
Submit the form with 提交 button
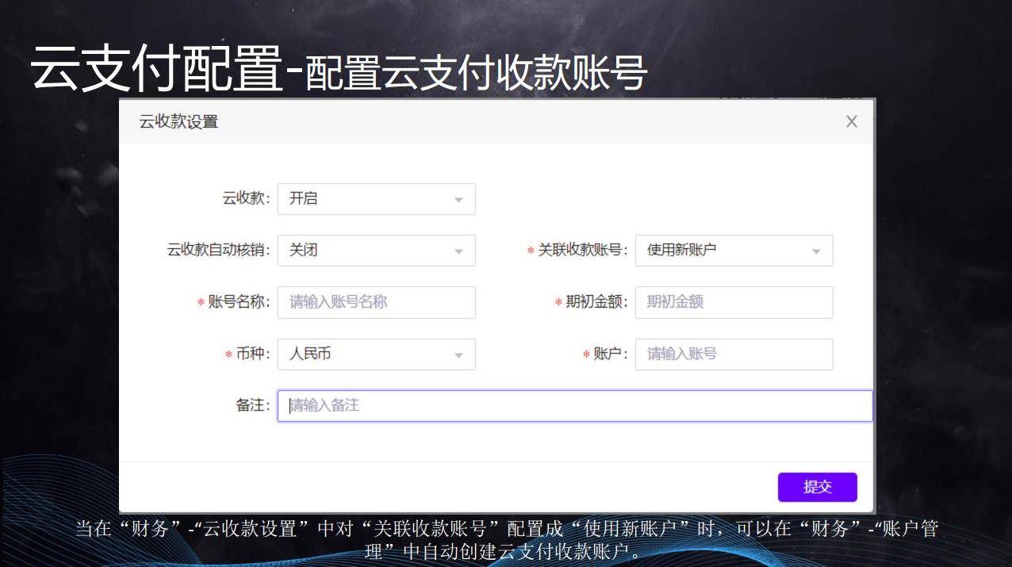coord(818,487)
